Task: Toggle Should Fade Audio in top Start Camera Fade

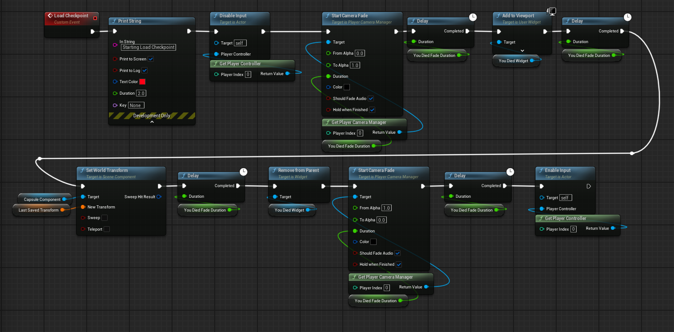Action: click(371, 99)
